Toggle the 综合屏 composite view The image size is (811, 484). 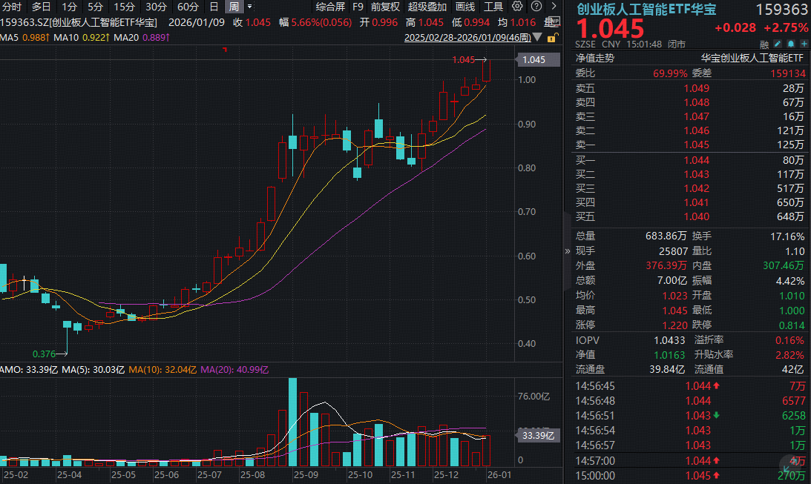click(x=330, y=7)
